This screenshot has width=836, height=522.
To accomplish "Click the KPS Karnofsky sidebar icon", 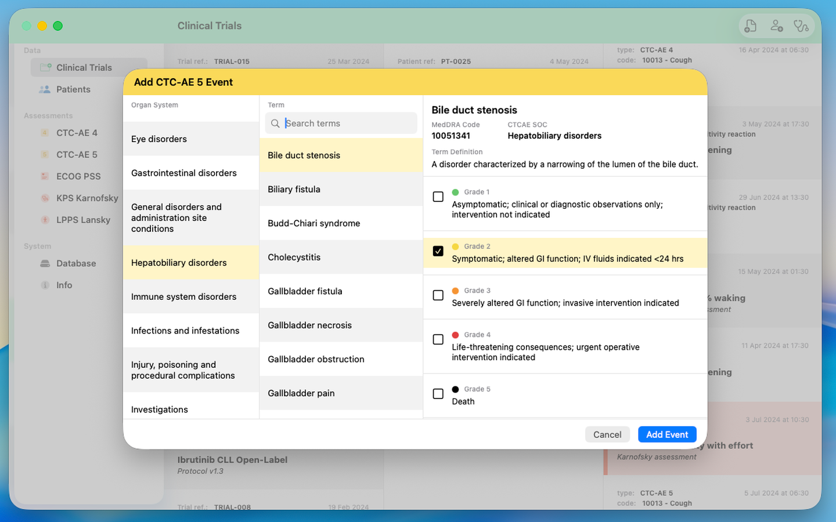I will pos(45,198).
